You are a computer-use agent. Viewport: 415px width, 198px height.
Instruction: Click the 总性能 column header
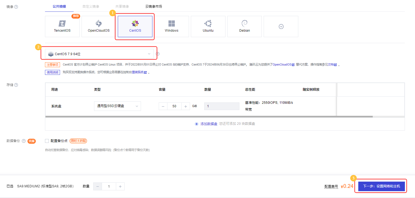[x=250, y=90]
